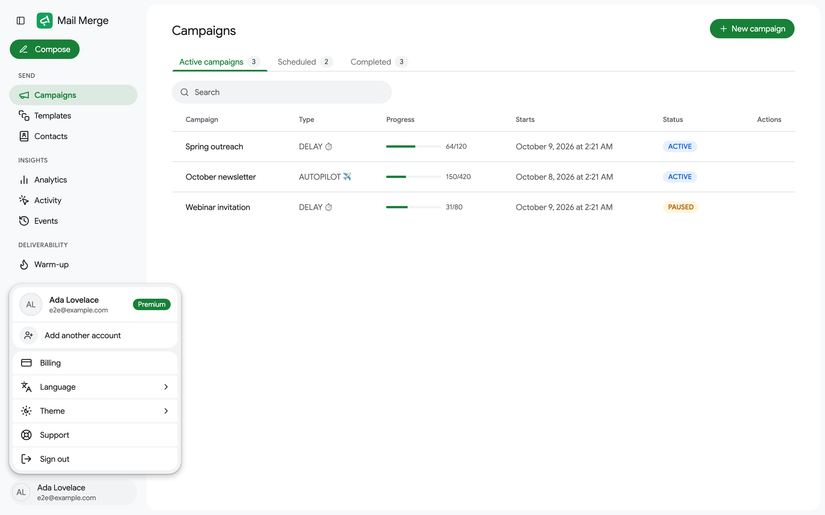Open the Templates page

click(73, 116)
